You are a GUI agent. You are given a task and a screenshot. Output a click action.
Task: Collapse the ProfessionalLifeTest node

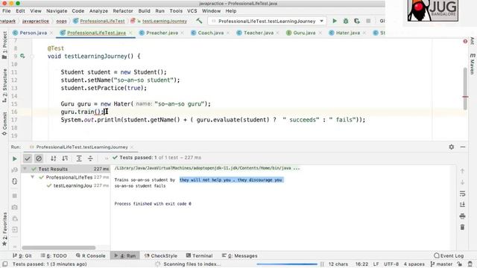coord(32,177)
